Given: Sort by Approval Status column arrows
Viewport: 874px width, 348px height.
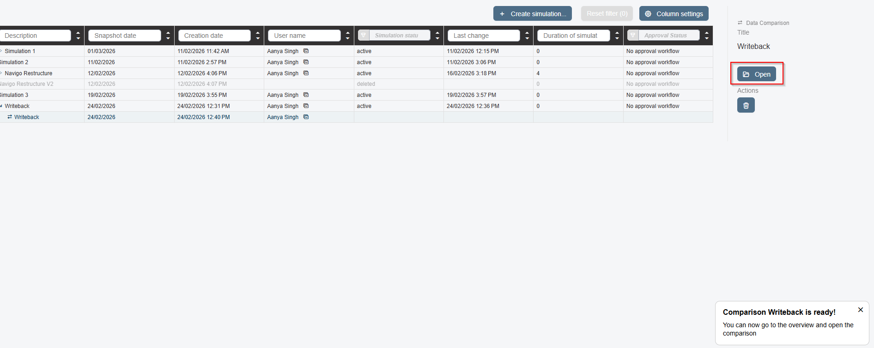Looking at the screenshot, I should [707, 36].
